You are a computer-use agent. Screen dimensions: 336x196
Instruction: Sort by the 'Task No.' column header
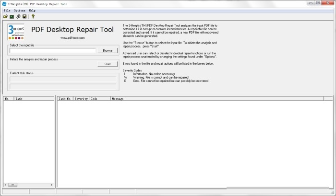point(65,99)
